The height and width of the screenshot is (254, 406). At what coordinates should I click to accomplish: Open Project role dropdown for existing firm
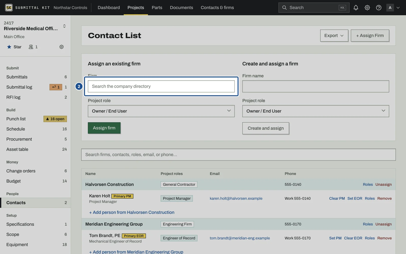[x=161, y=111]
